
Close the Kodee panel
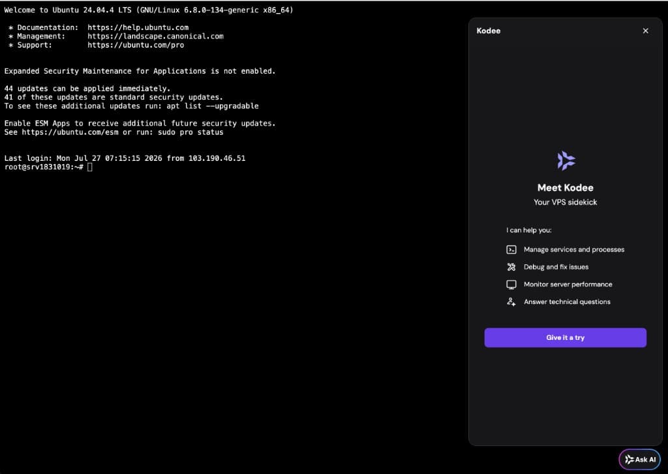[x=645, y=31]
